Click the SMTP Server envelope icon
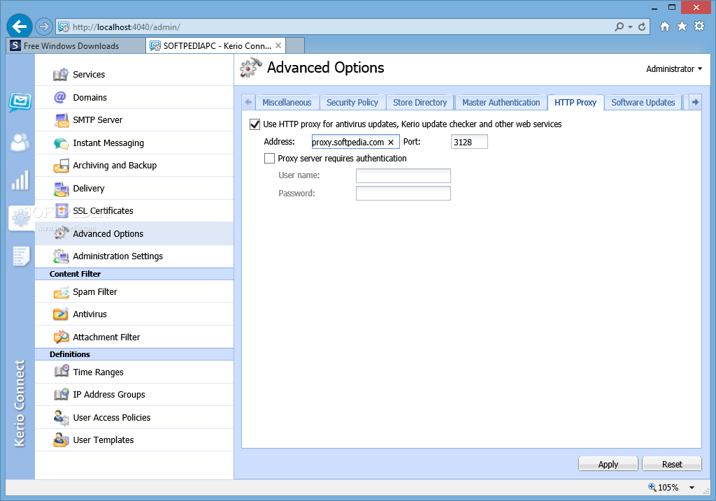 pos(62,120)
